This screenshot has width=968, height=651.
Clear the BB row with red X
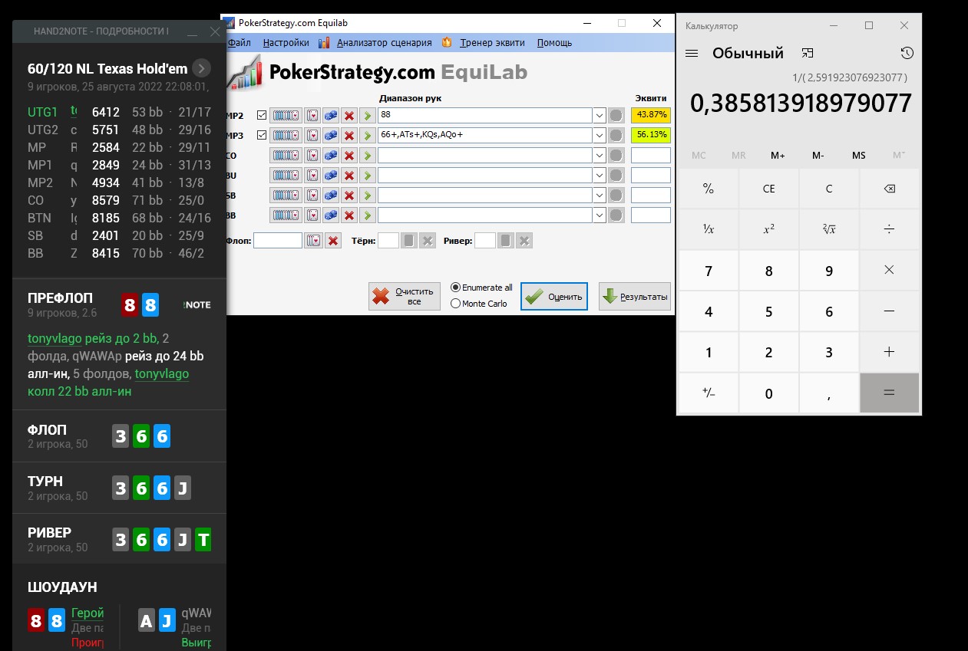(x=349, y=215)
